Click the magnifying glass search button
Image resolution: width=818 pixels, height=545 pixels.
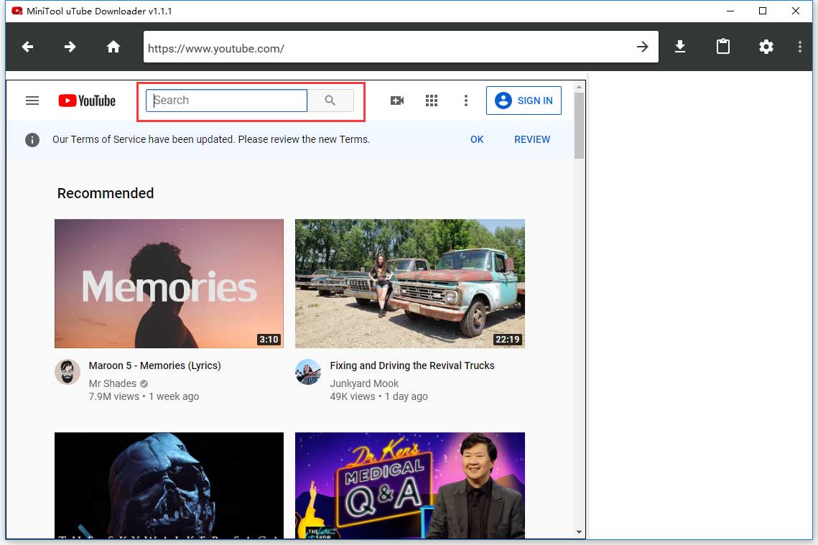330,100
